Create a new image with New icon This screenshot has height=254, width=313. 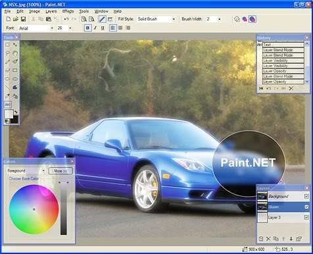pos(9,19)
